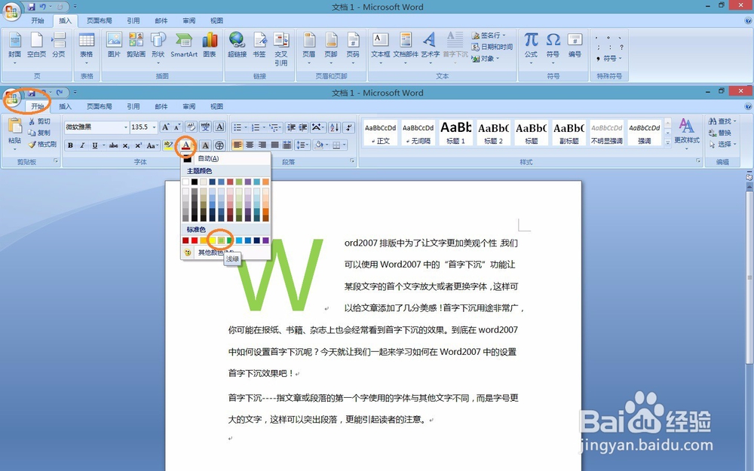
Task: Toggle Bold formatting
Action: click(70, 145)
